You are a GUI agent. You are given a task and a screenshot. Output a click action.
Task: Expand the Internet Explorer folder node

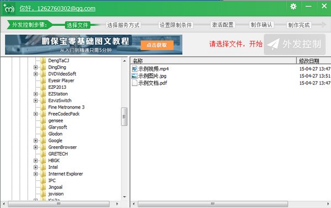(x=35, y=174)
